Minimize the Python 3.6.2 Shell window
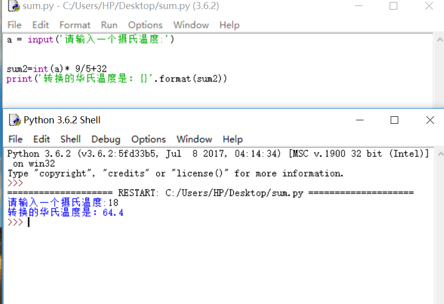Viewport: 444px width, 304px height. pos(360,120)
